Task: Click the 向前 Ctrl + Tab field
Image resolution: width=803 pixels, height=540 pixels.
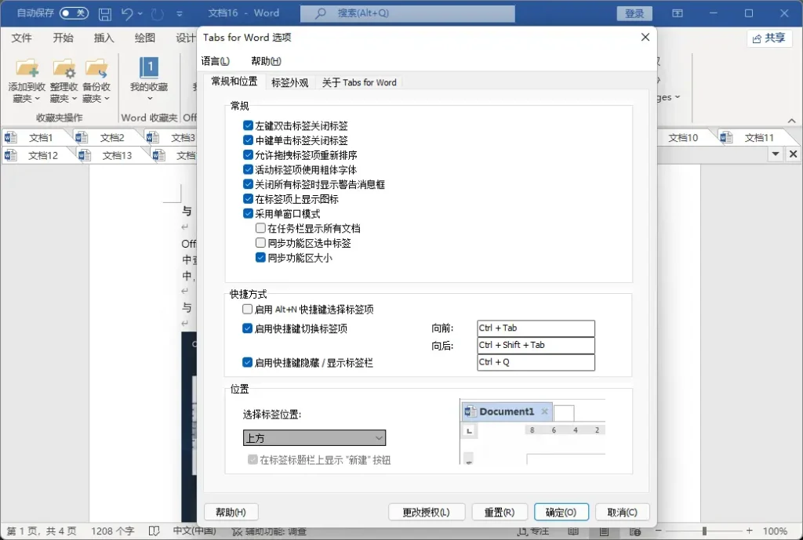Action: pyautogui.click(x=536, y=328)
